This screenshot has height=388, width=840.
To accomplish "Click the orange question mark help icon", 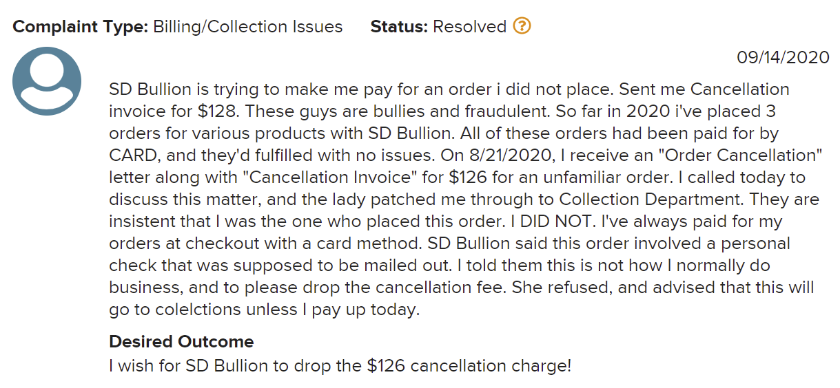I will pyautogui.click(x=522, y=27).
